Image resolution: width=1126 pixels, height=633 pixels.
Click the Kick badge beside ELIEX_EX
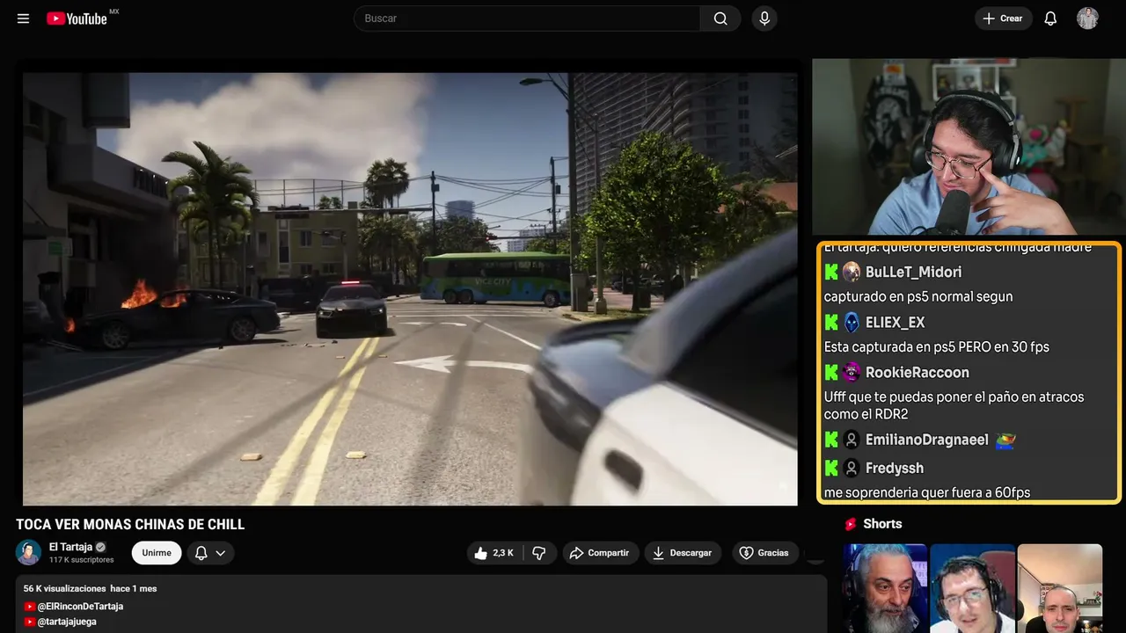point(831,323)
